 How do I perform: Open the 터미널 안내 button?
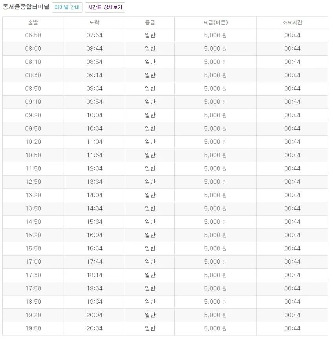67,7
